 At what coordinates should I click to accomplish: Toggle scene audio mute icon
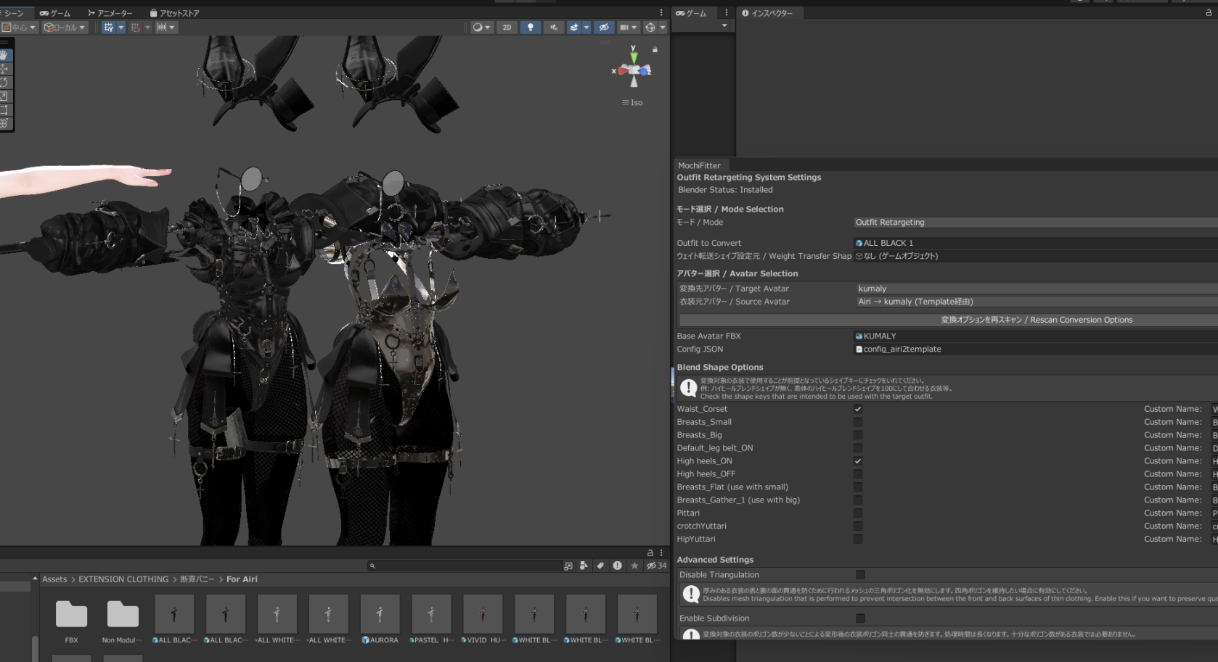553,28
